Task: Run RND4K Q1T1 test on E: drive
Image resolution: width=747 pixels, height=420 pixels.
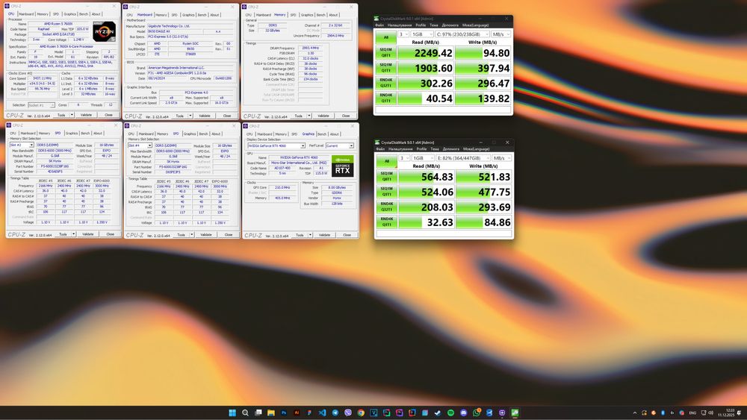Action: [386, 222]
